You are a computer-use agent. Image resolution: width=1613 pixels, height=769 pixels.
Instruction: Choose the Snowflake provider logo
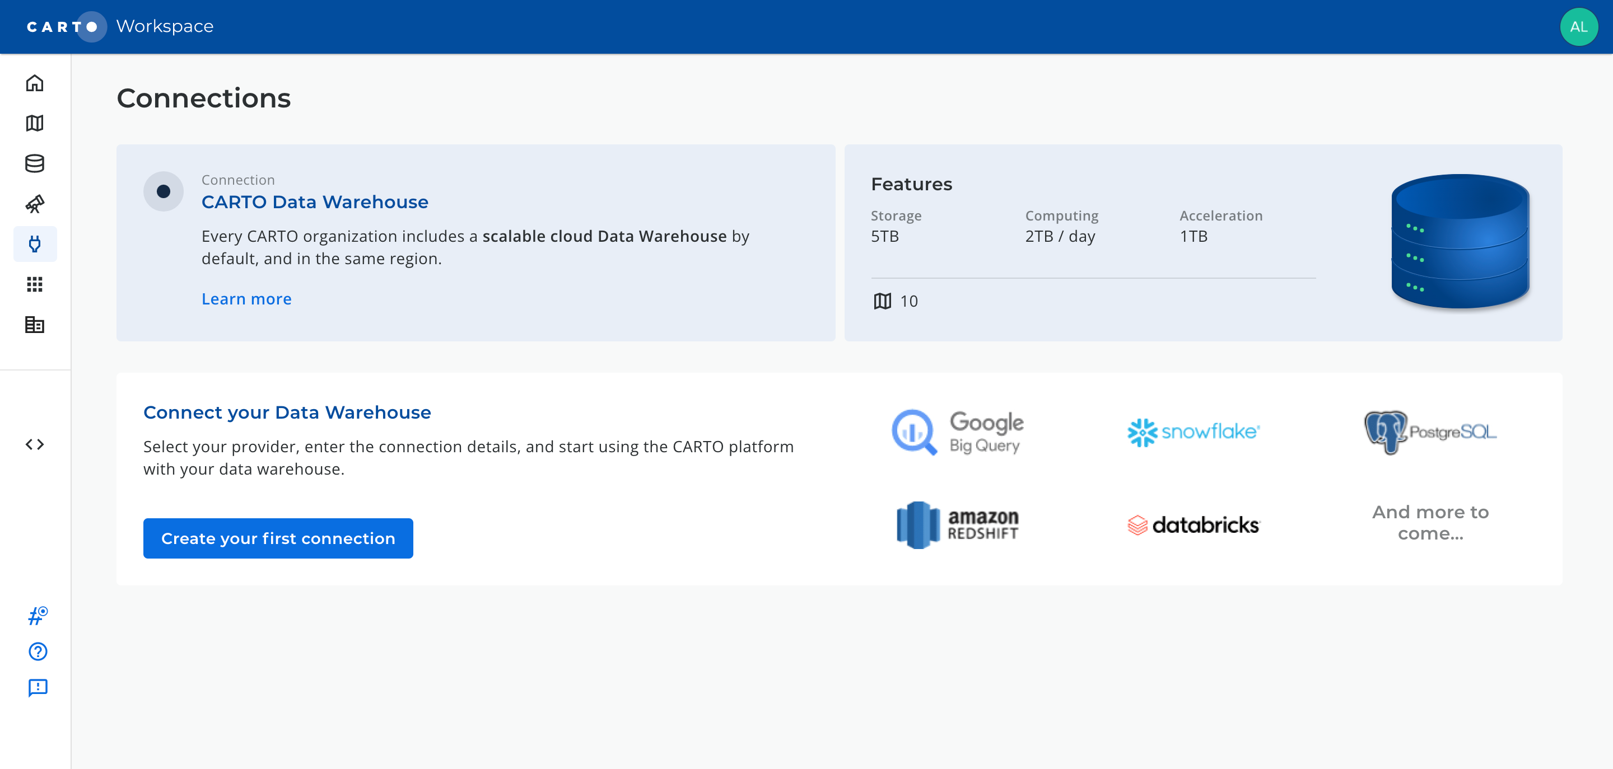(x=1194, y=432)
